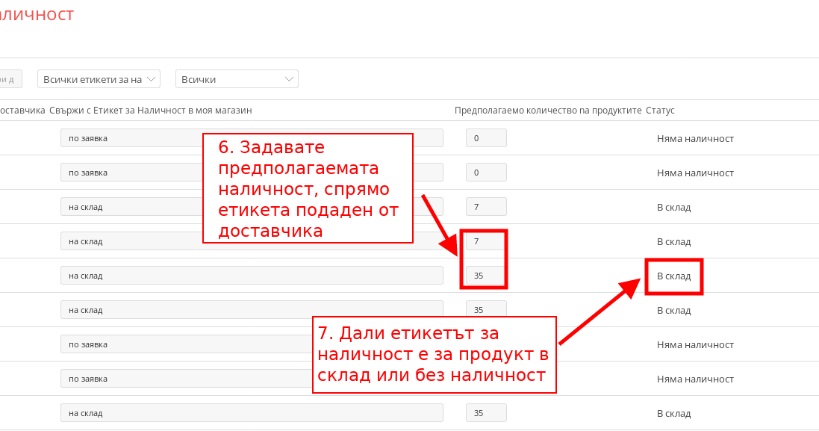819x431 pixels.
Task: Click the "Статус" column header
Action: (x=660, y=111)
